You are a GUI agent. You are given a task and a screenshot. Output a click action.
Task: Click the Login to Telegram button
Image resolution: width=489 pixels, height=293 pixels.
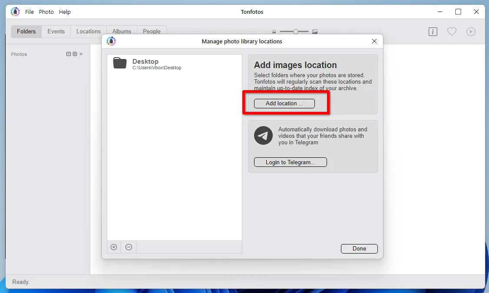(290, 162)
